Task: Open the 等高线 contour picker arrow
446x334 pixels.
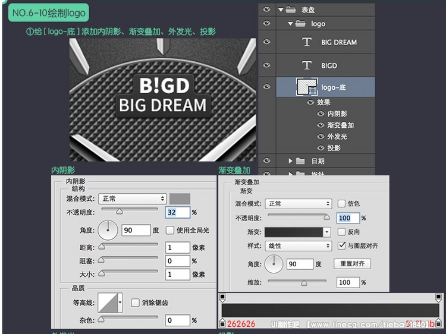Action: pyautogui.click(x=120, y=303)
